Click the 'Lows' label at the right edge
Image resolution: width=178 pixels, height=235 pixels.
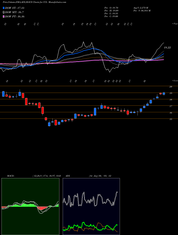pos(175,80)
